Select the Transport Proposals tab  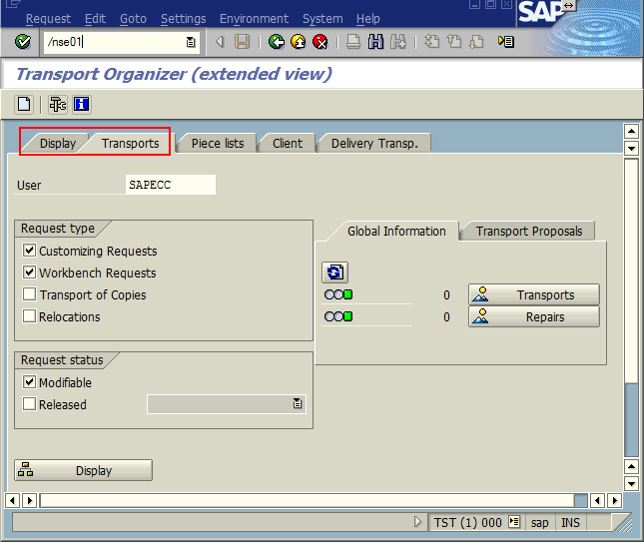(529, 232)
